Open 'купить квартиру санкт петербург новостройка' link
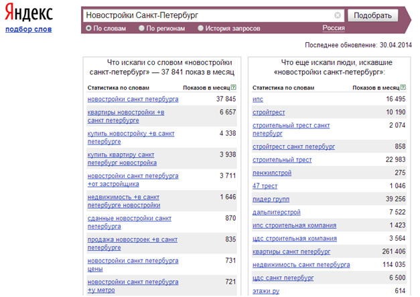This screenshot has width=420, height=297. tap(122, 159)
